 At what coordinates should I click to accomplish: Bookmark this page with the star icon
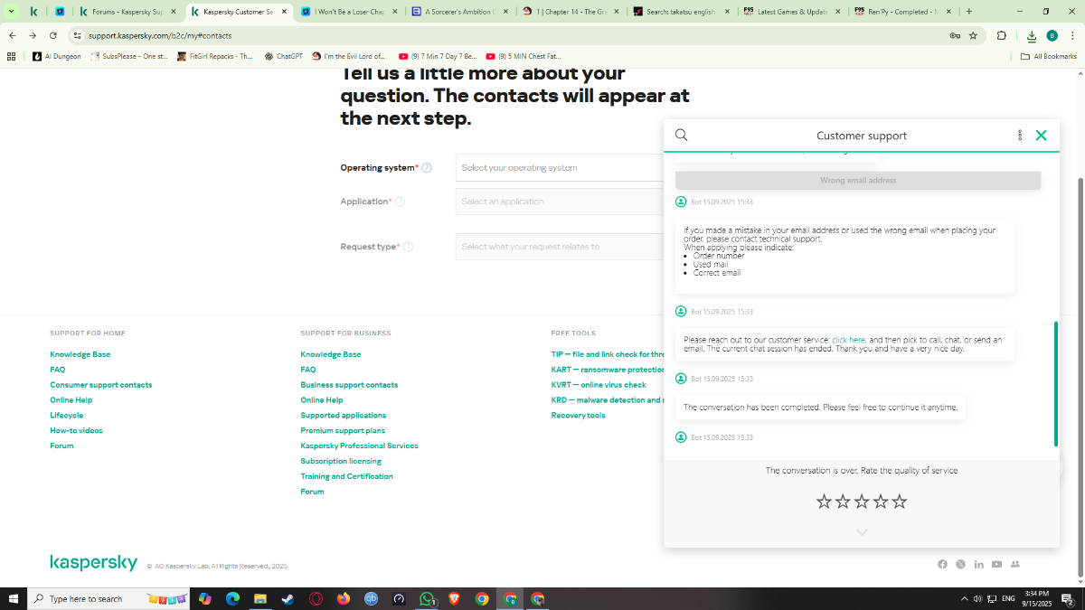(973, 35)
